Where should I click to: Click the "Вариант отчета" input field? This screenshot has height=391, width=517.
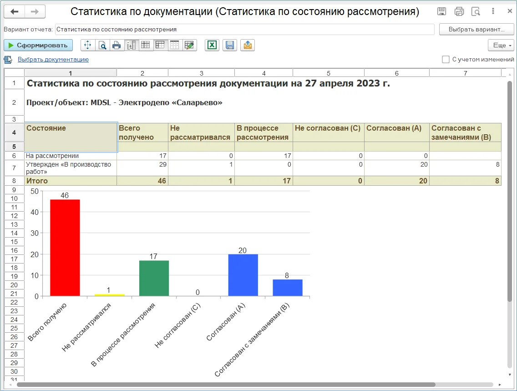tap(244, 30)
